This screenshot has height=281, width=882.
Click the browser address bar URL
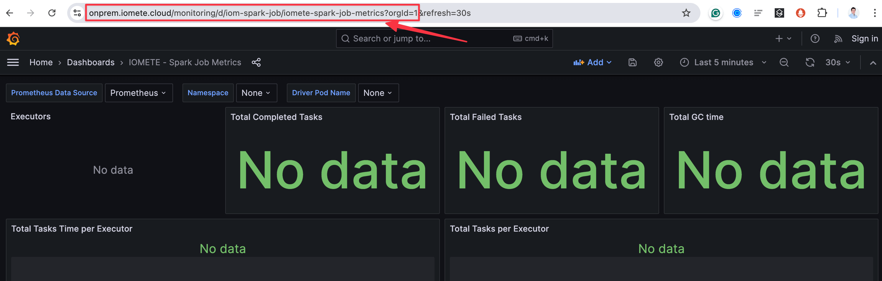tap(280, 13)
